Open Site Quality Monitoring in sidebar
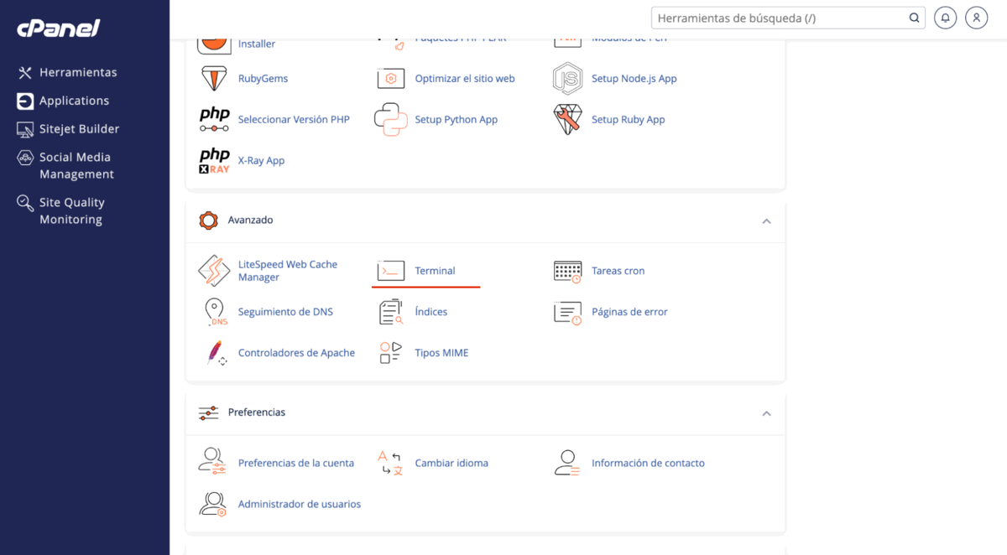 [x=72, y=210]
